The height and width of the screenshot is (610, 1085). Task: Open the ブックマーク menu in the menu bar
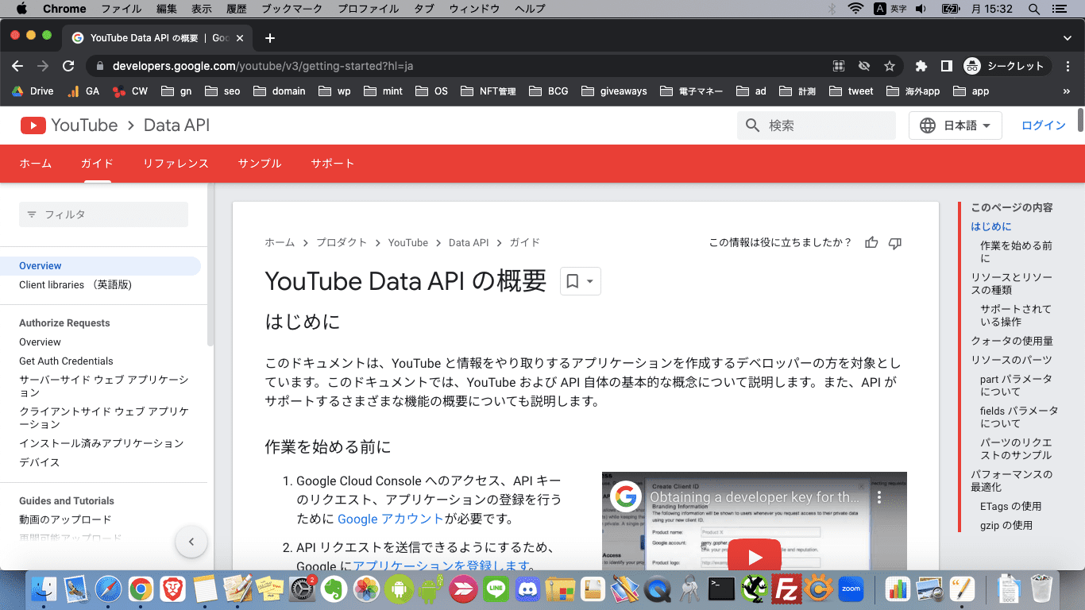pos(292,9)
